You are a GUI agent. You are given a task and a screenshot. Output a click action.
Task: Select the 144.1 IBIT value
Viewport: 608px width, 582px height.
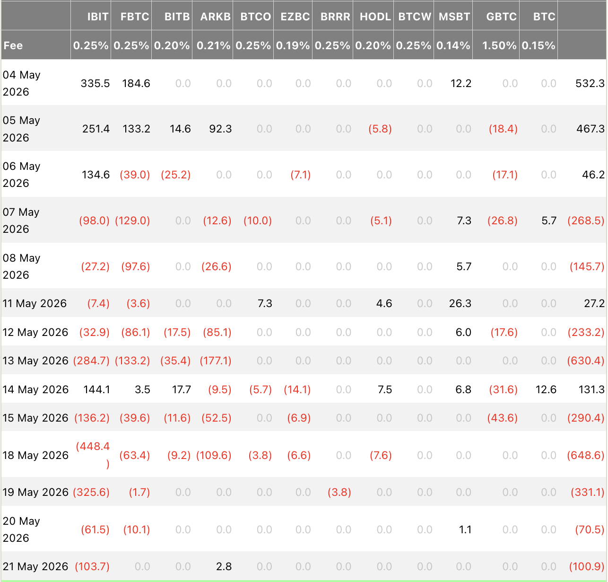(96, 389)
